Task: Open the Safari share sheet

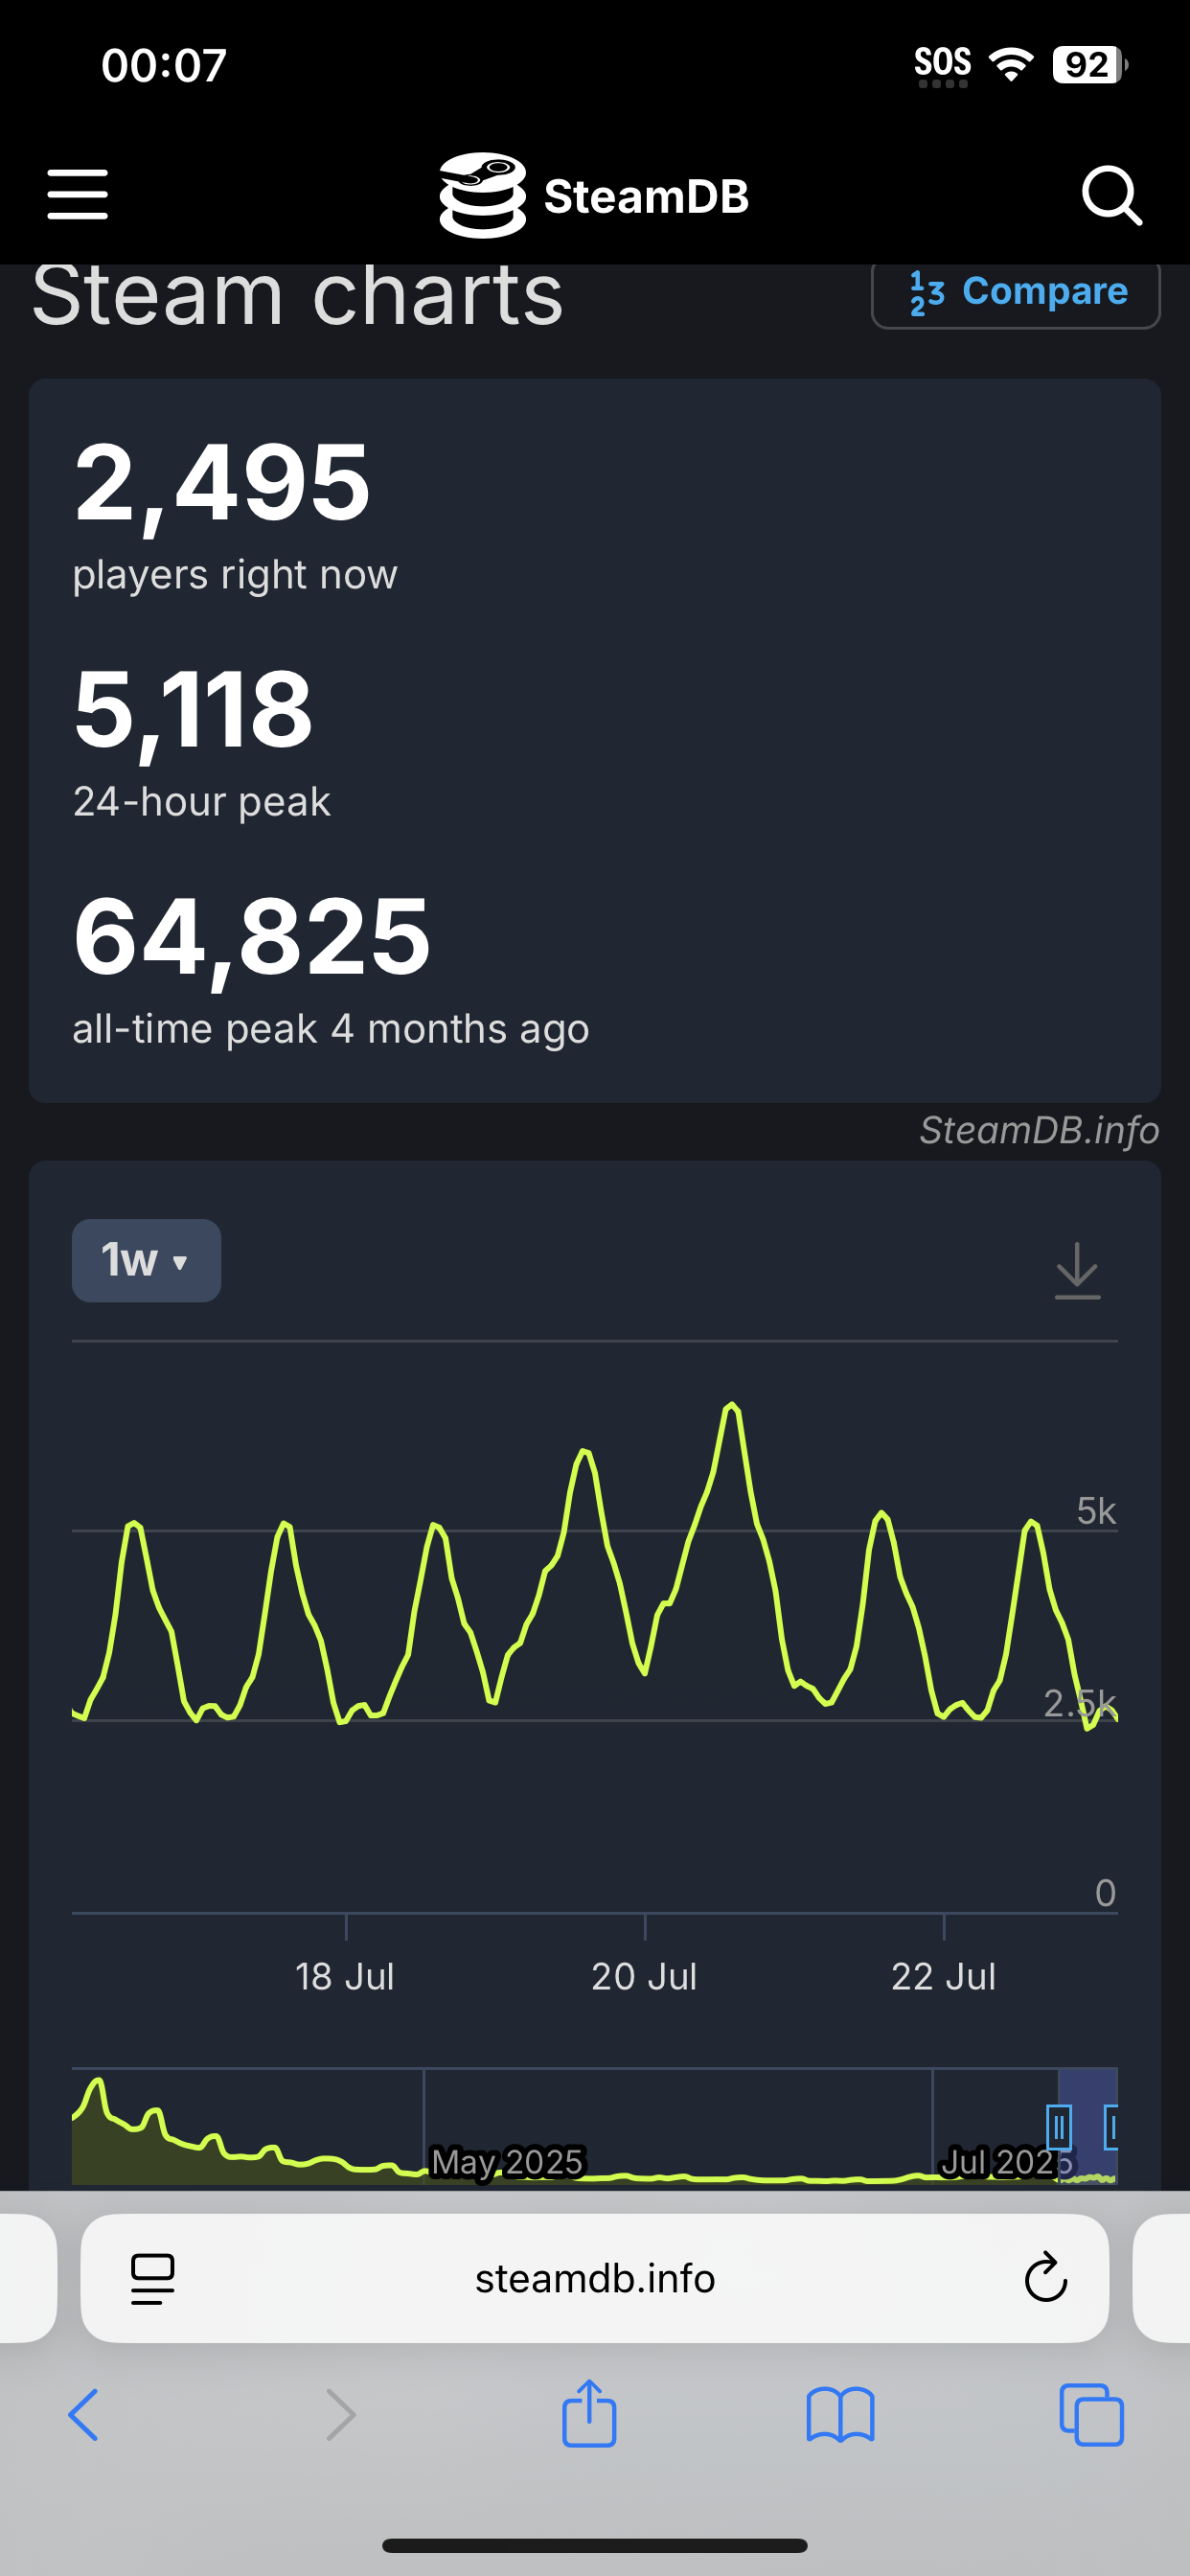Action: 589,2413
